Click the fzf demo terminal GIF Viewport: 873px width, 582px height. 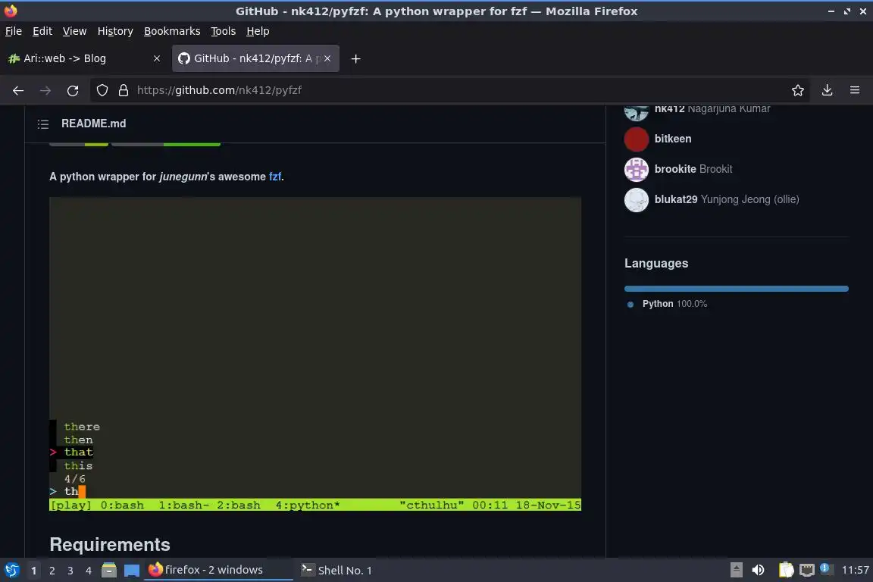[315, 354]
